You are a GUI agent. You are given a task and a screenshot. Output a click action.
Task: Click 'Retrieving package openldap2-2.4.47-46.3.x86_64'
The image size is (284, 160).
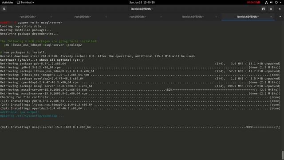(42, 79)
